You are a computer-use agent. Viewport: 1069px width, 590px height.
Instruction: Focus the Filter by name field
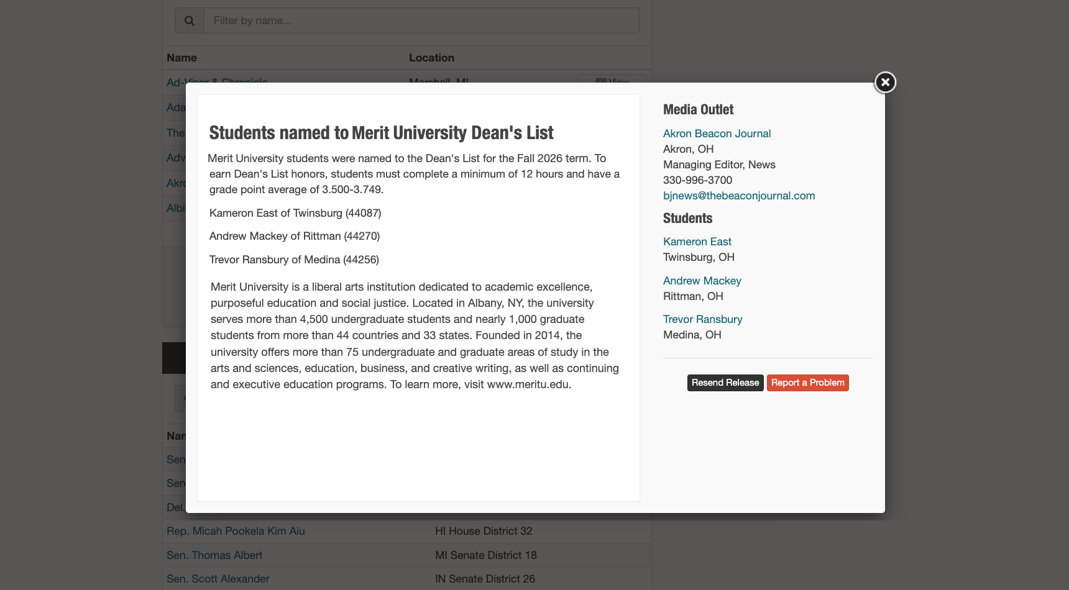coord(421,20)
